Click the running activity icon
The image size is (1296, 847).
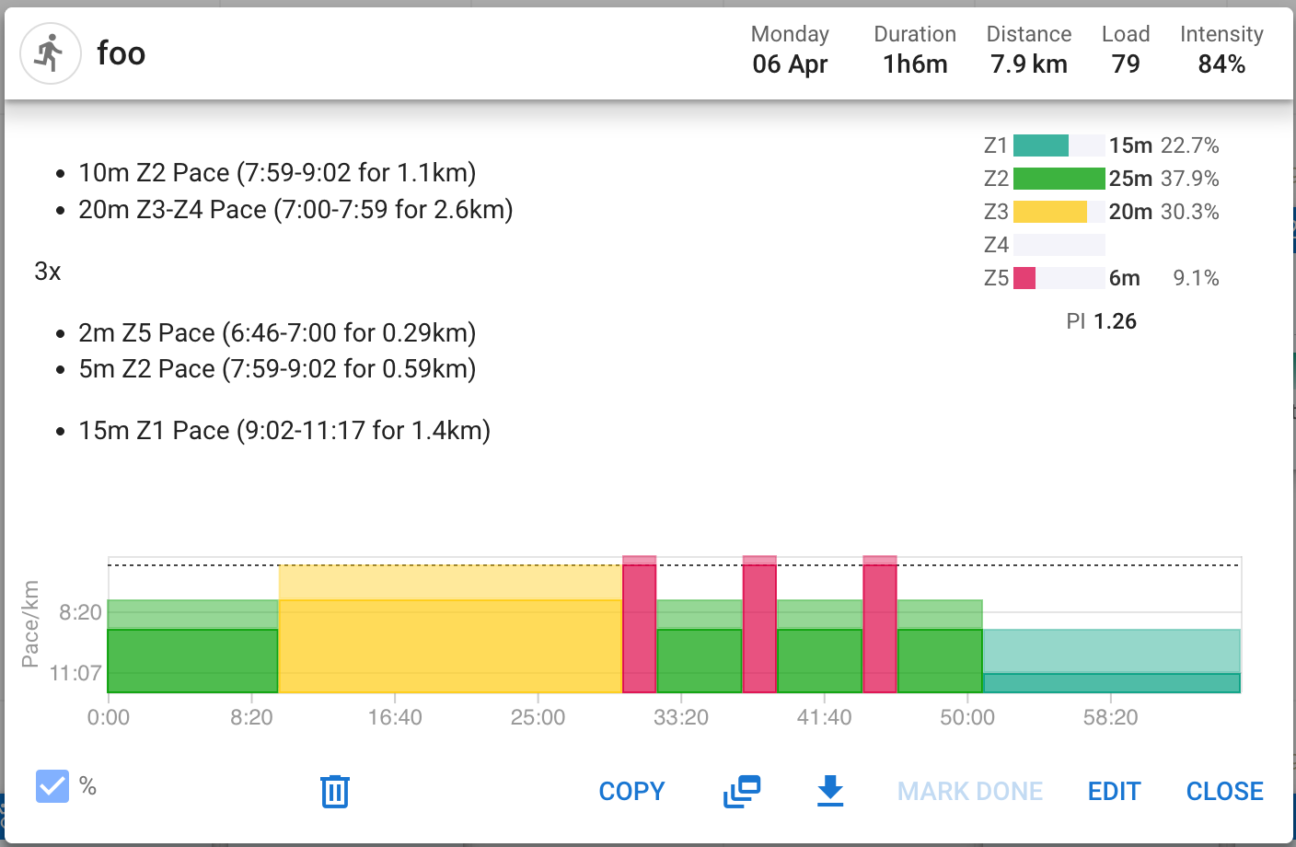coord(51,53)
